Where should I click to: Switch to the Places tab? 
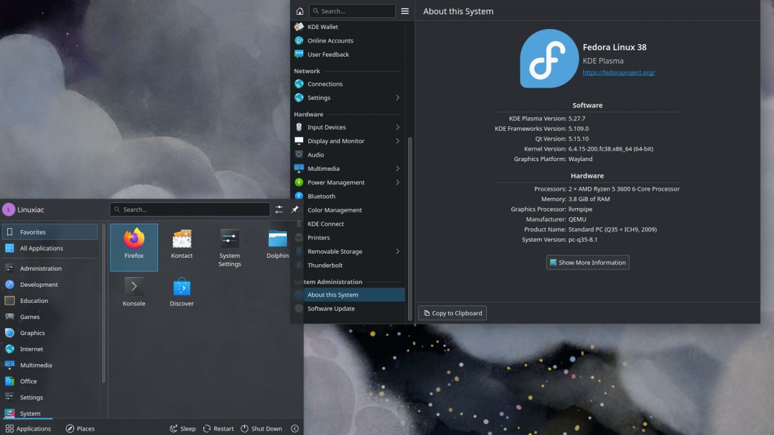[x=80, y=429]
